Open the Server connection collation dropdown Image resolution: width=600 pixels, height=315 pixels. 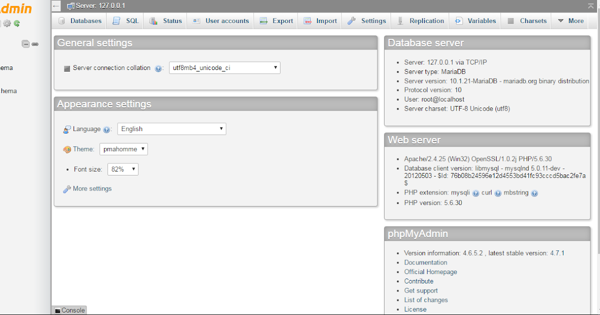(x=224, y=67)
